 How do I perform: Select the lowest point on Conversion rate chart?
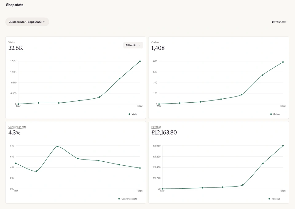(37, 171)
